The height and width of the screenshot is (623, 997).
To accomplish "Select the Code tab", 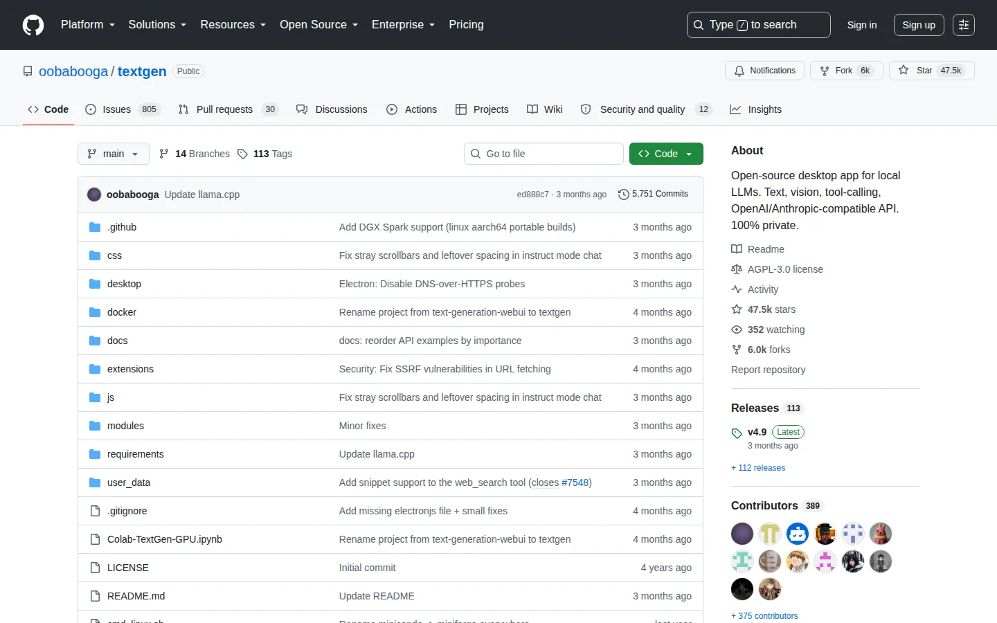I will [x=48, y=109].
